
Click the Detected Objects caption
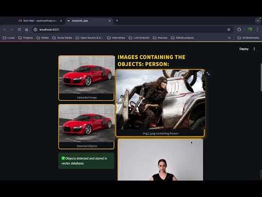[x=87, y=146]
